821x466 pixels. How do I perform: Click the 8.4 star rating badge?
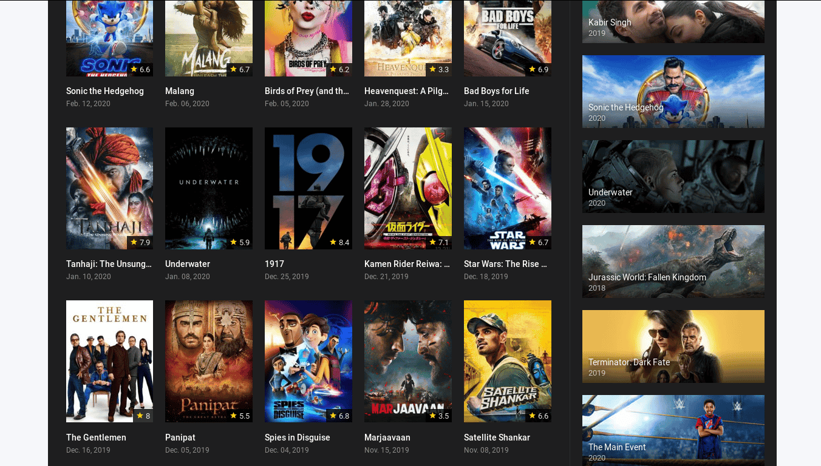coord(339,242)
